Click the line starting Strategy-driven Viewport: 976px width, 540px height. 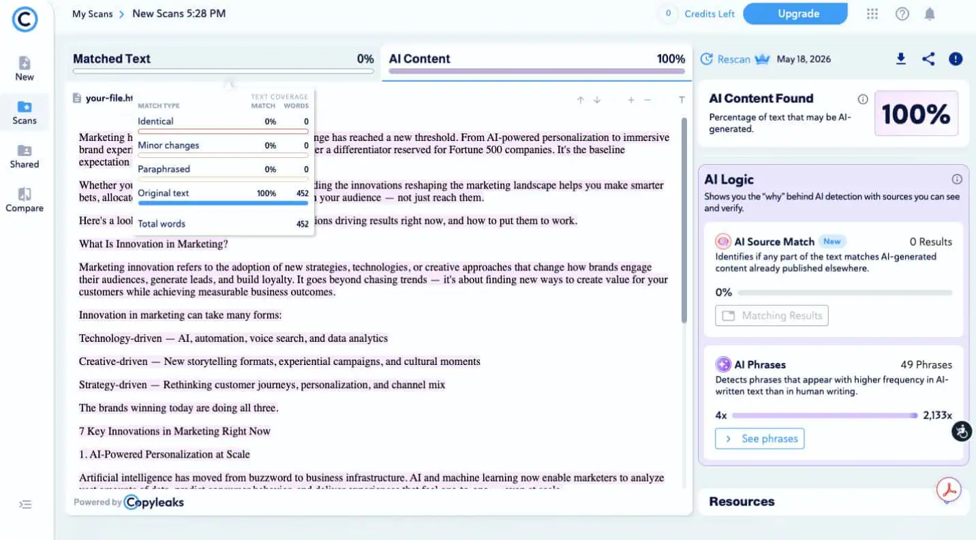(x=262, y=385)
